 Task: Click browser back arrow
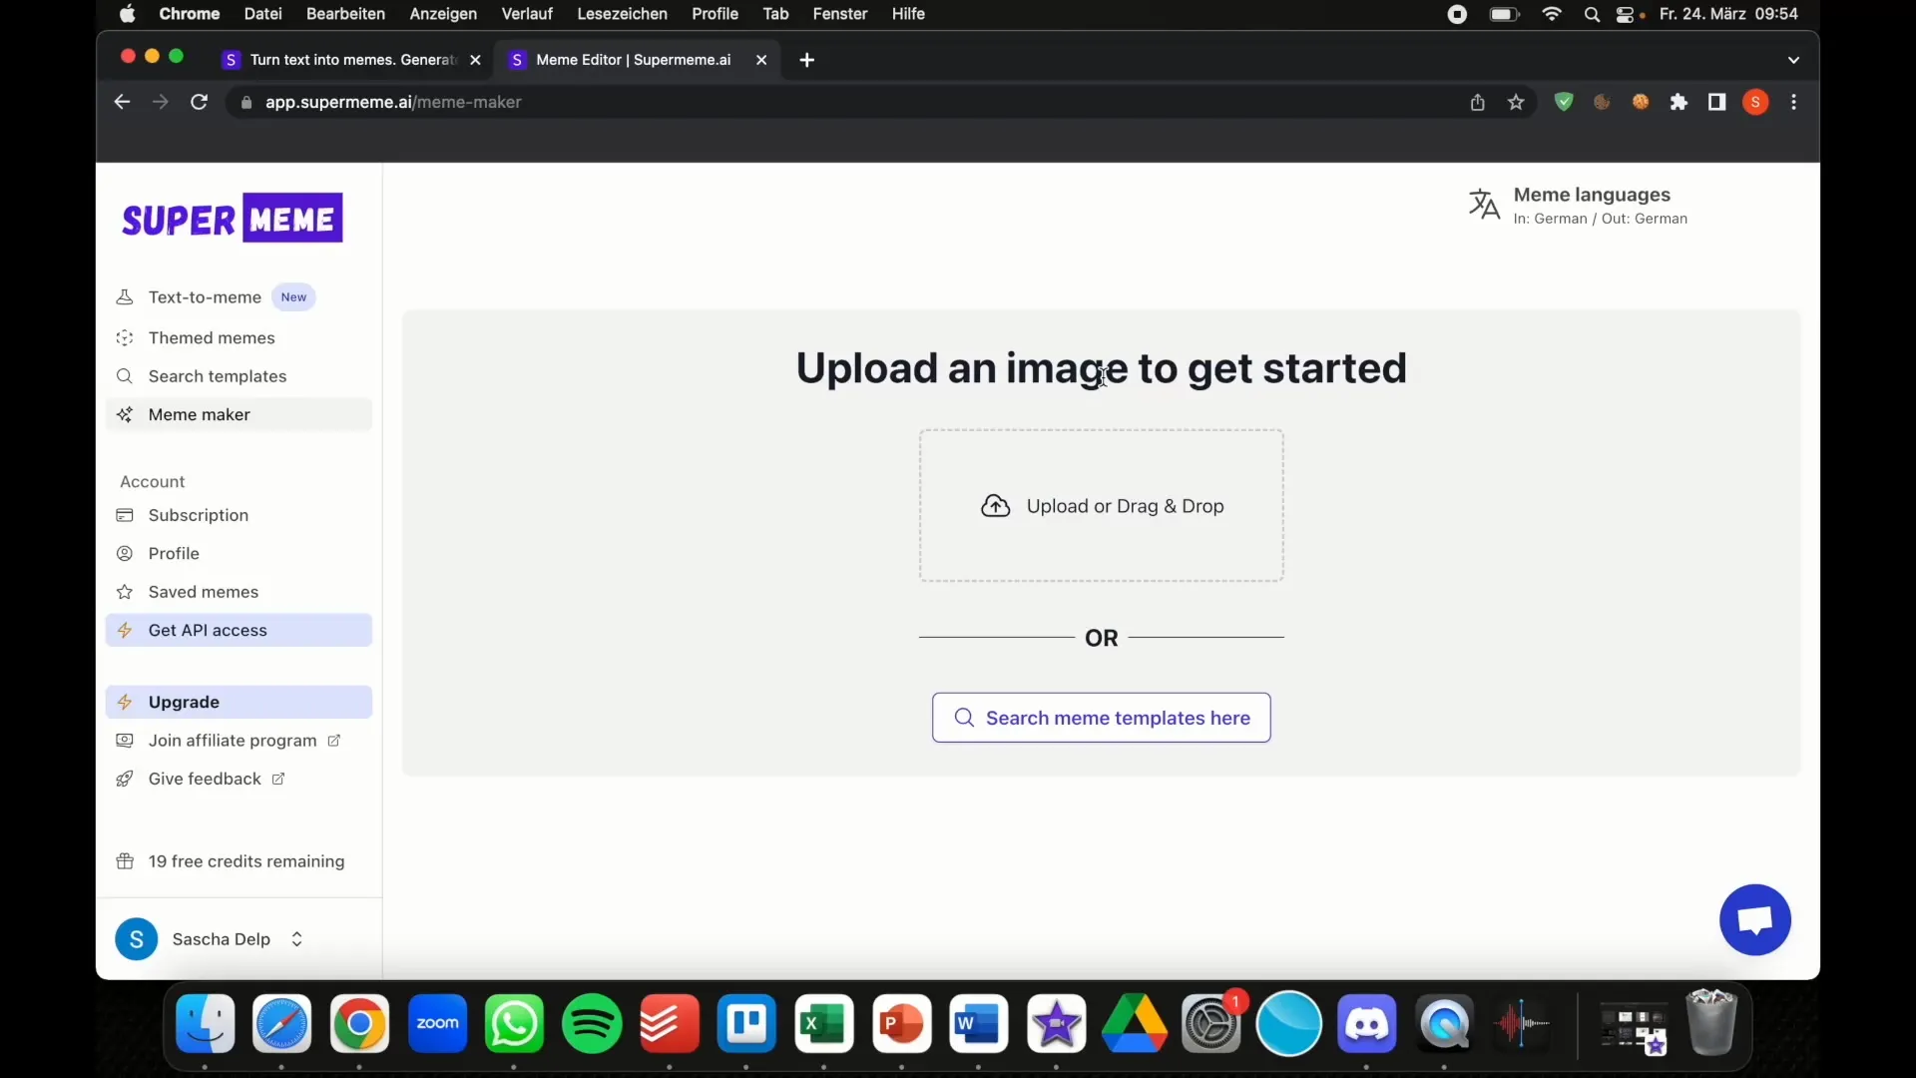[x=122, y=102]
